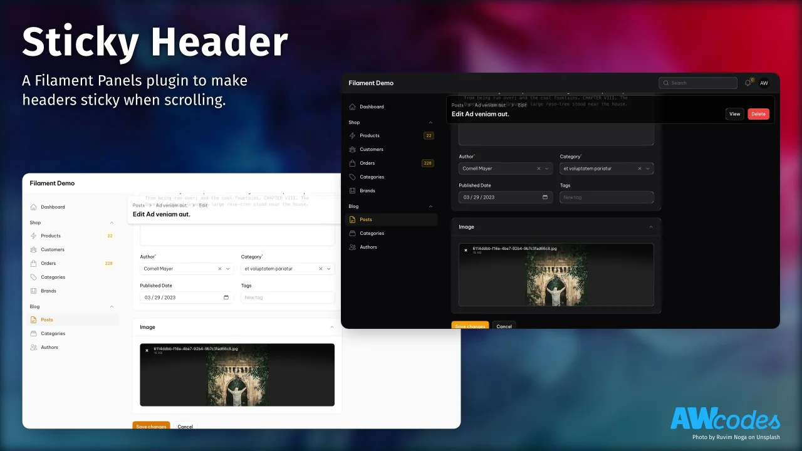
Task: Remove the attached image via its X icon
Action: (x=466, y=249)
